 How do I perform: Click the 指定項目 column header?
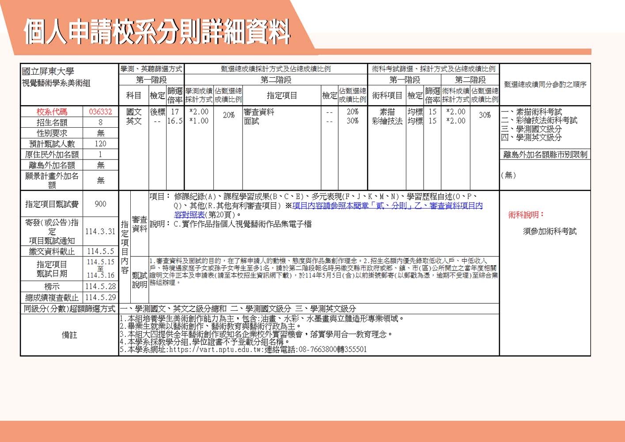coord(282,95)
